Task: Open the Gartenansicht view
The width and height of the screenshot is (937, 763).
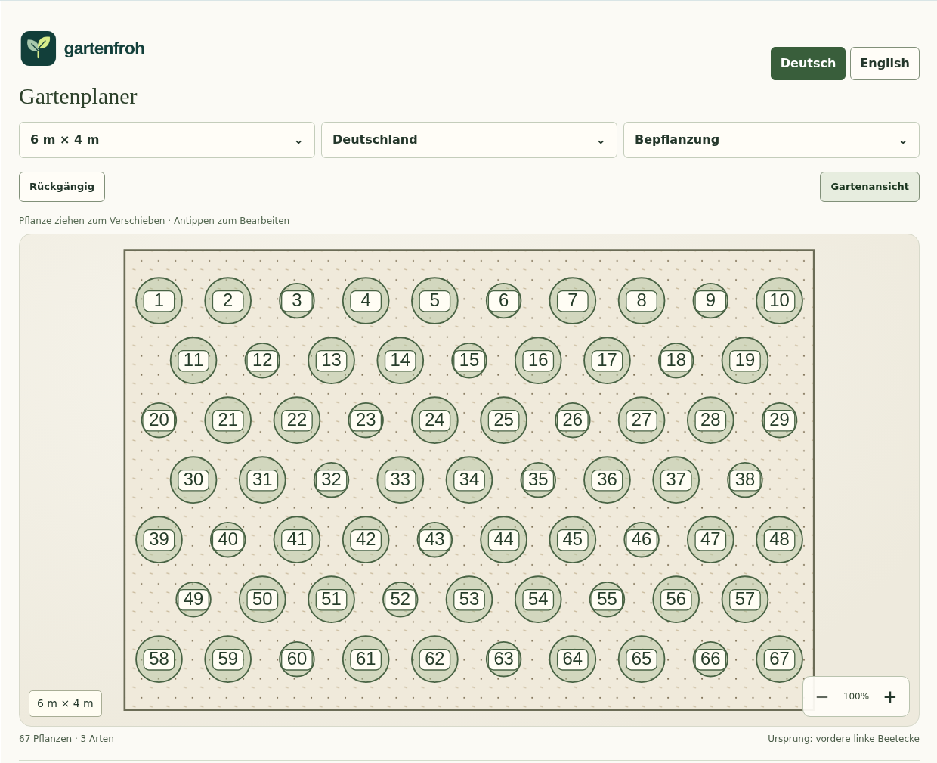Action: pyautogui.click(x=870, y=187)
